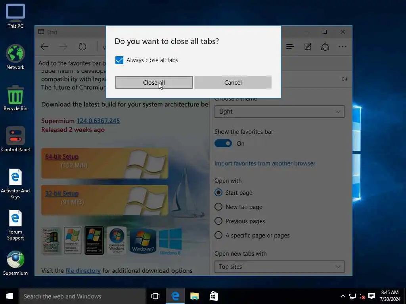The height and width of the screenshot is (304, 406).
Task: Refresh the page in Edge
Action: point(82,47)
